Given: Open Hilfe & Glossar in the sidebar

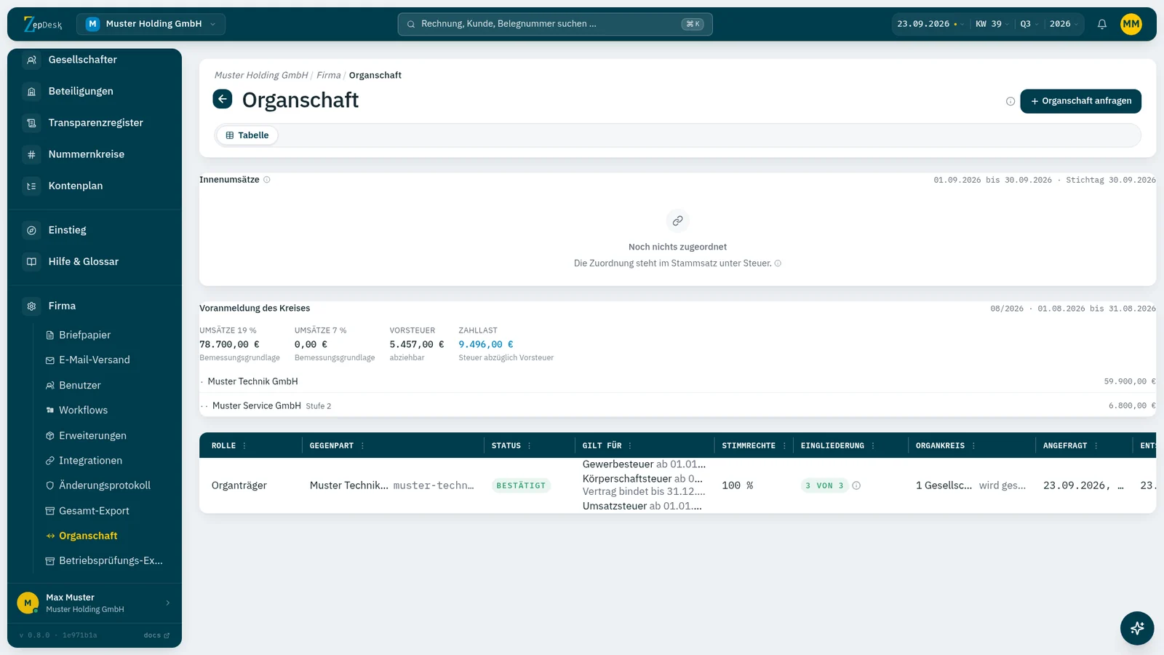Looking at the screenshot, I should (95, 261).
